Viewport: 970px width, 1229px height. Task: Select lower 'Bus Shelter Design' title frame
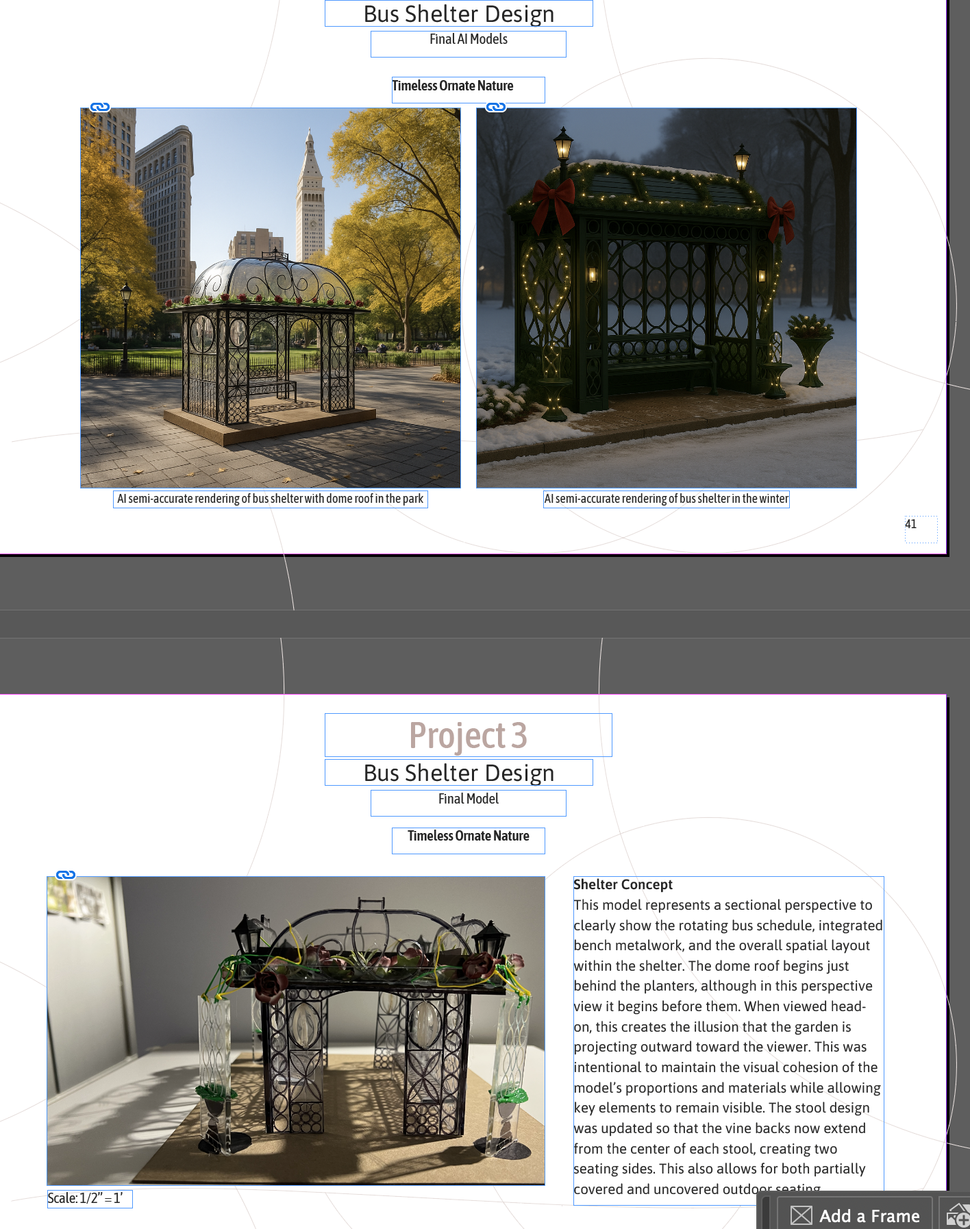click(458, 772)
